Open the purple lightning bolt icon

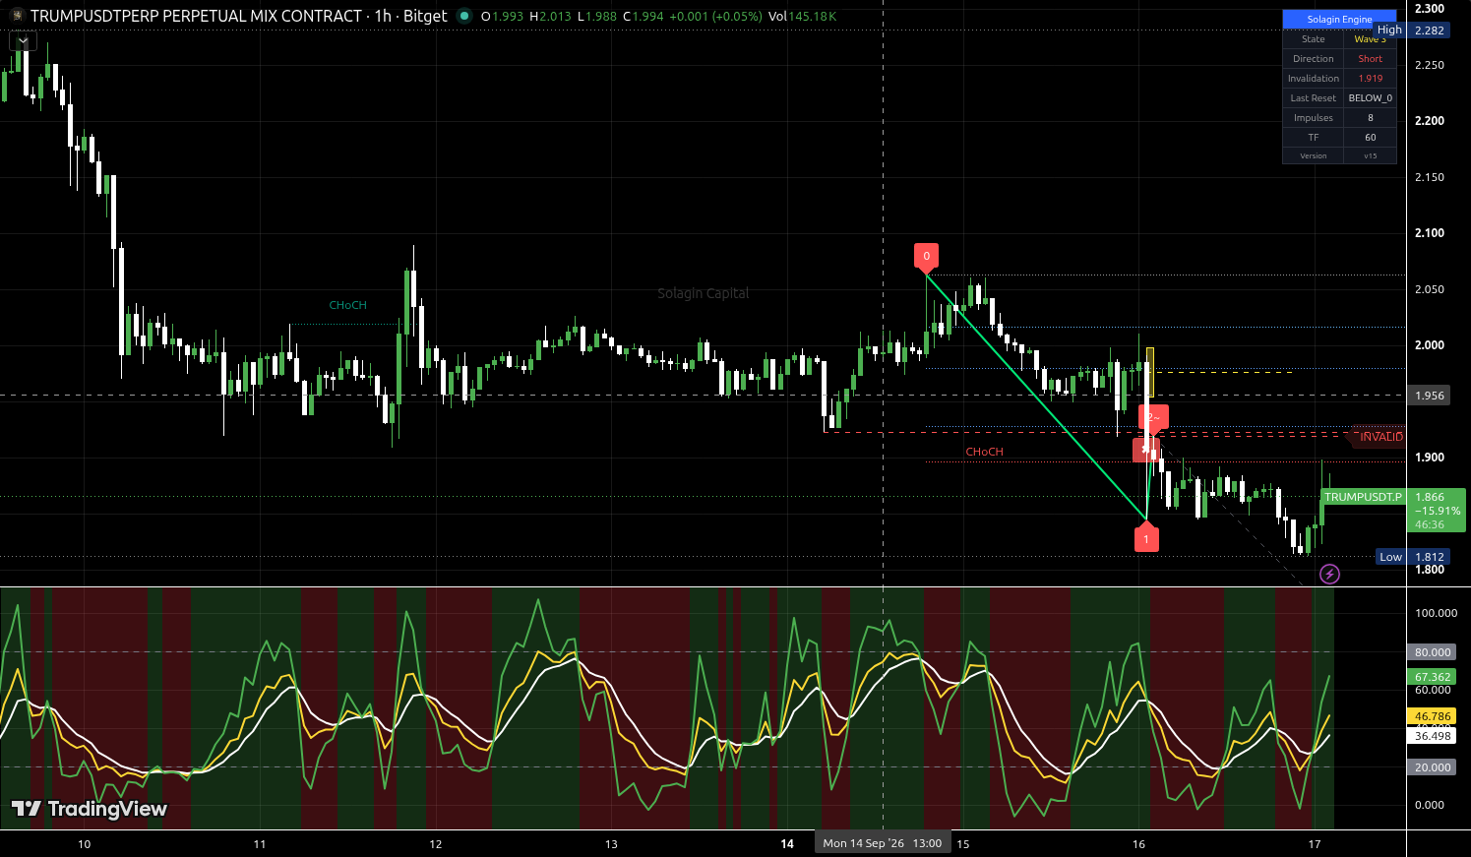[1329, 574]
